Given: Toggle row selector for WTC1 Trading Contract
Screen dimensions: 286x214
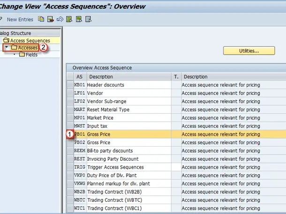Looking at the screenshot, I should point(70,208).
